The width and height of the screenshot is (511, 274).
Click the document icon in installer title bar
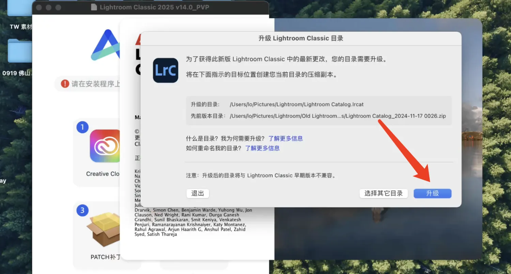94,7
